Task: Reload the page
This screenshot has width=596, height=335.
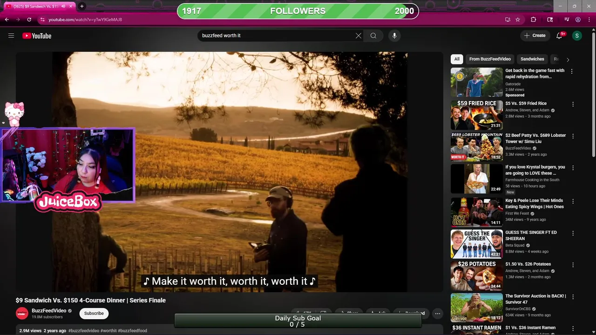Action: click(x=29, y=20)
